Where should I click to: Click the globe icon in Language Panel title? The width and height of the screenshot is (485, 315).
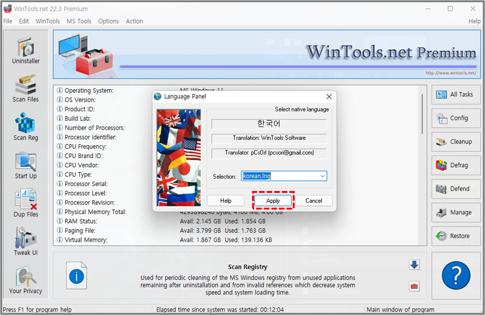[x=158, y=97]
